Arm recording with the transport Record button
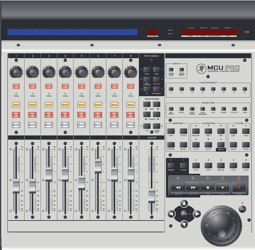The width and height of the screenshot is (255, 250). [x=239, y=187]
